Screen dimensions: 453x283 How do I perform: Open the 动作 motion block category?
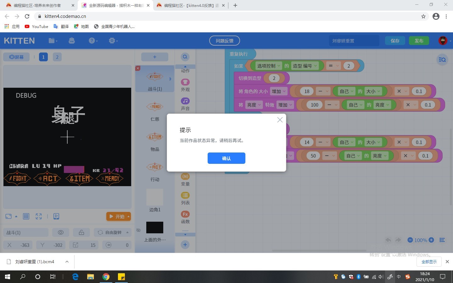click(x=185, y=71)
